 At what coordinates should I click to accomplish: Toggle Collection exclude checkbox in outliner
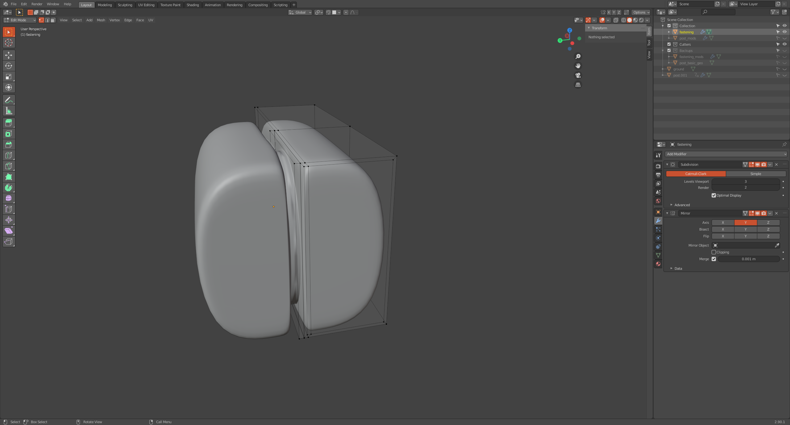(x=669, y=26)
